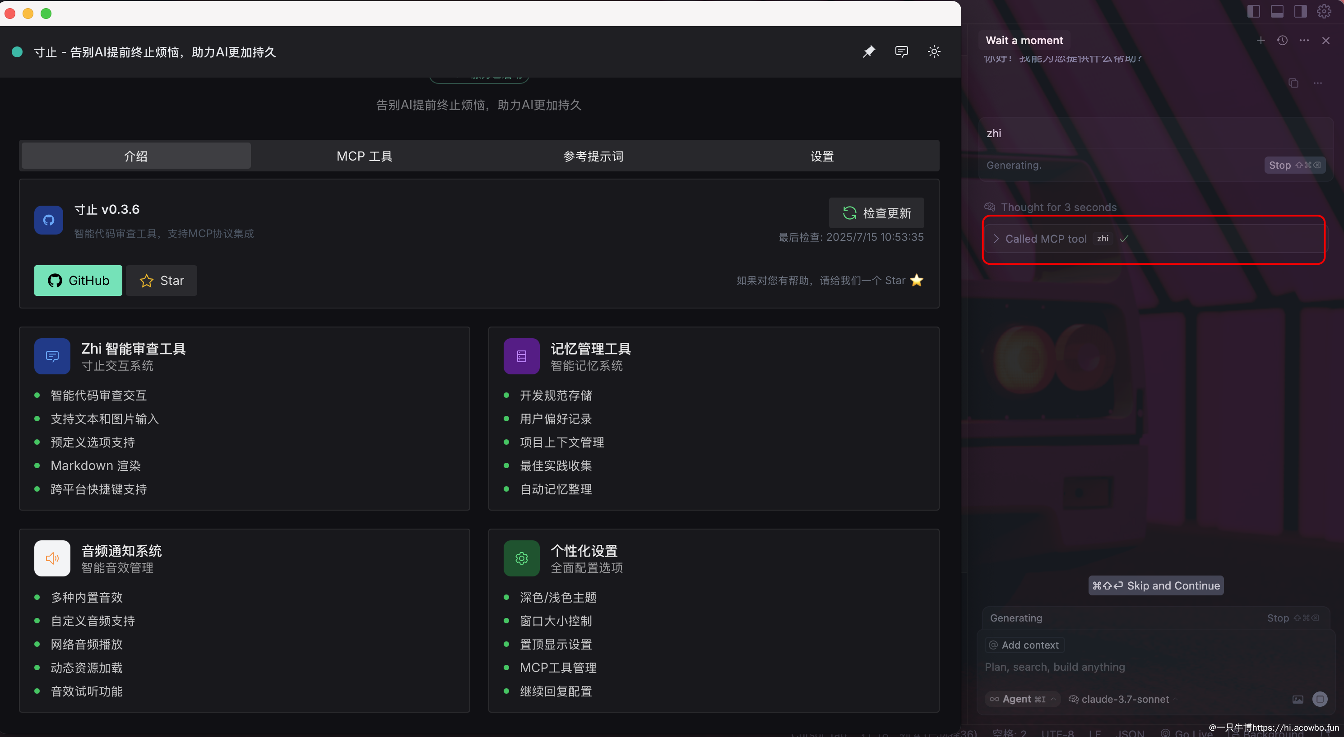1344x737 pixels.
Task: Toggle the left sidebar panel visibility
Action: tap(1254, 11)
